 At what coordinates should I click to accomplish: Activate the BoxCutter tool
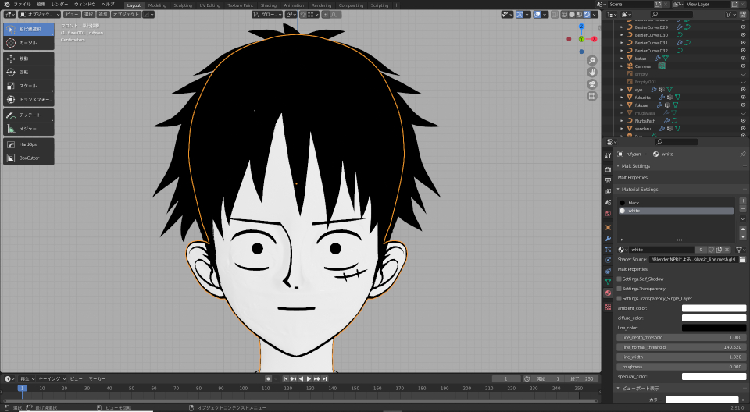click(x=29, y=158)
